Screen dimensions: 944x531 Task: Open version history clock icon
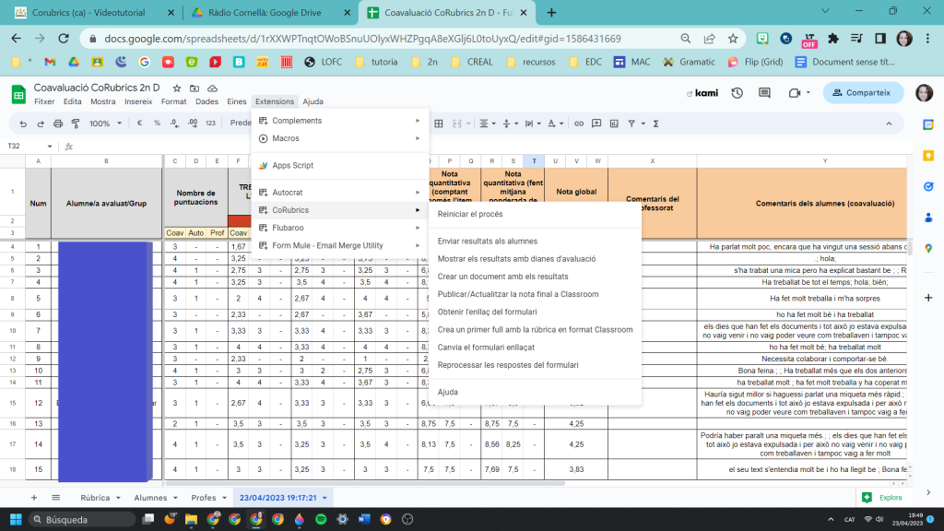737,92
